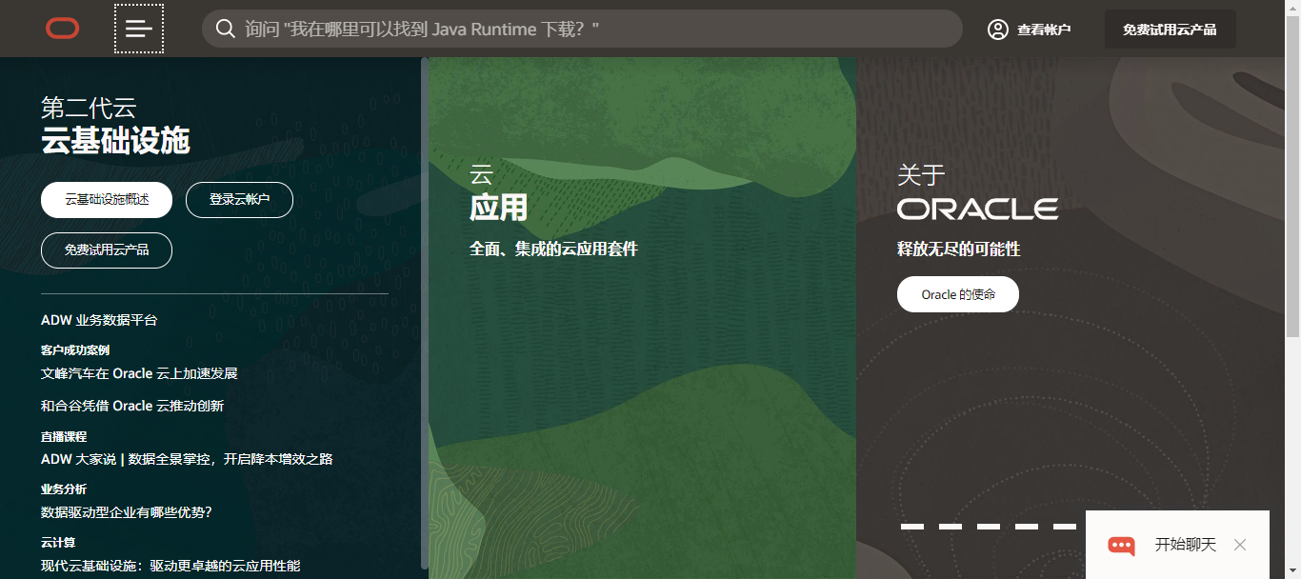This screenshot has width=1301, height=579.
Task: Open the 文峰汽车在 Oracle 云上加速发展 link
Action: click(x=139, y=373)
